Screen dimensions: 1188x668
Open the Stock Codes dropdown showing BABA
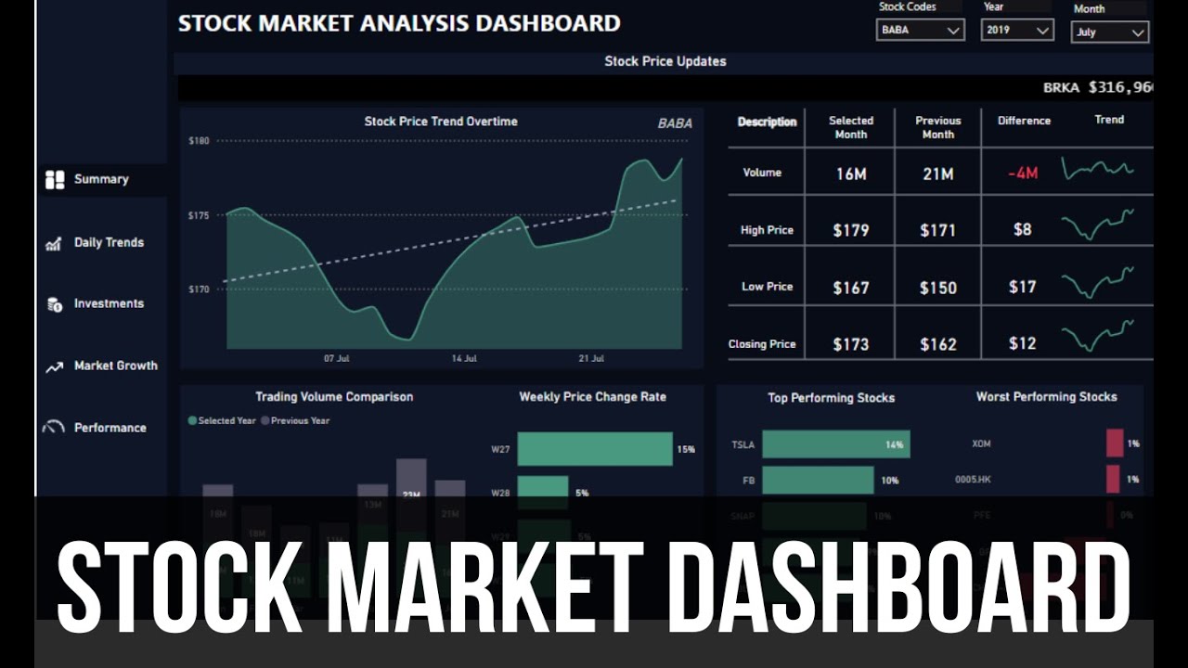click(x=920, y=31)
